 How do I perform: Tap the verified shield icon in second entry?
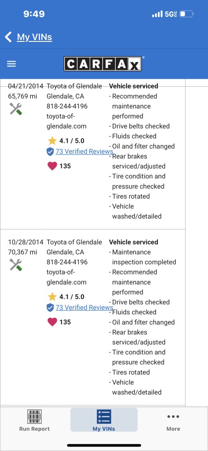click(50, 307)
